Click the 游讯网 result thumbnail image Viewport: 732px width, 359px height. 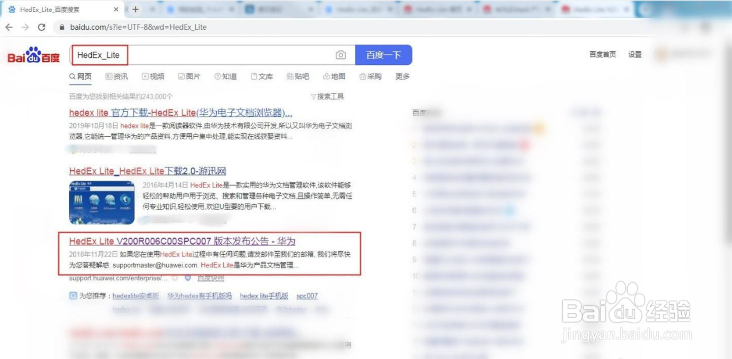coord(101,201)
